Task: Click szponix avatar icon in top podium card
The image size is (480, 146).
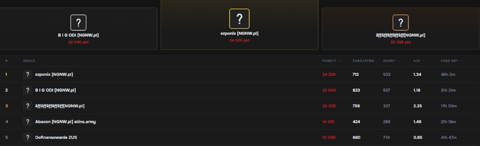Action: pyautogui.click(x=239, y=18)
